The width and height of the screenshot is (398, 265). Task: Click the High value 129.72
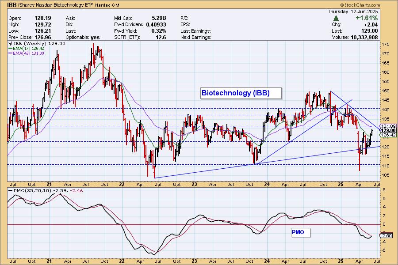pyautogui.click(x=42, y=24)
